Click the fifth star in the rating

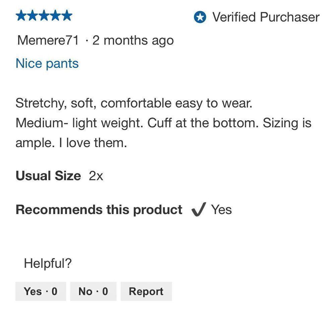point(66,16)
